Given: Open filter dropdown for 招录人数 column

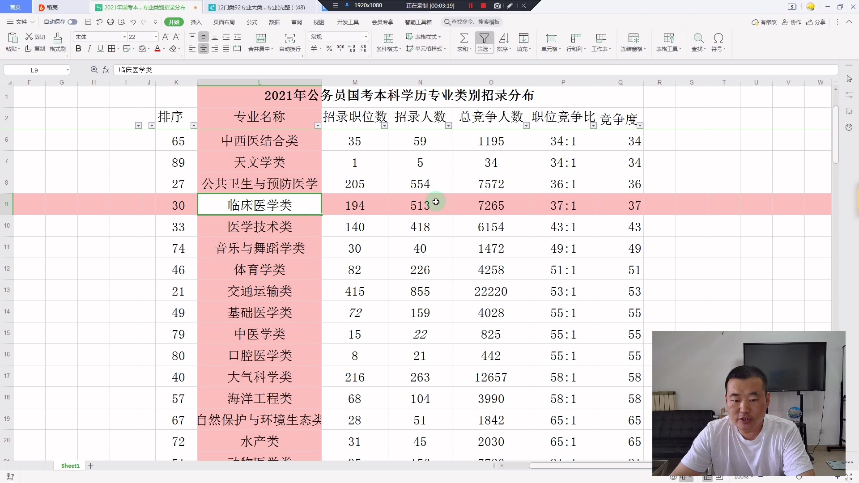Looking at the screenshot, I should coord(448,126).
